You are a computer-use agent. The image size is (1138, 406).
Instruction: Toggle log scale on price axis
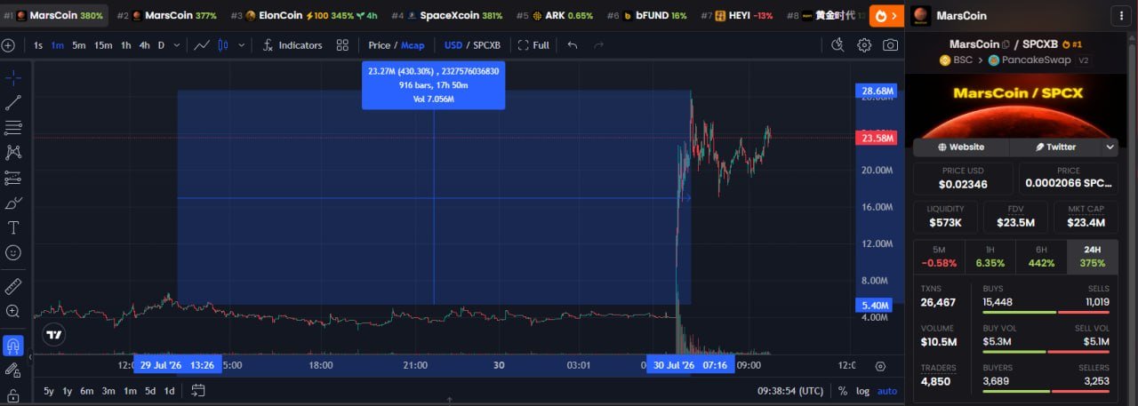(x=862, y=391)
